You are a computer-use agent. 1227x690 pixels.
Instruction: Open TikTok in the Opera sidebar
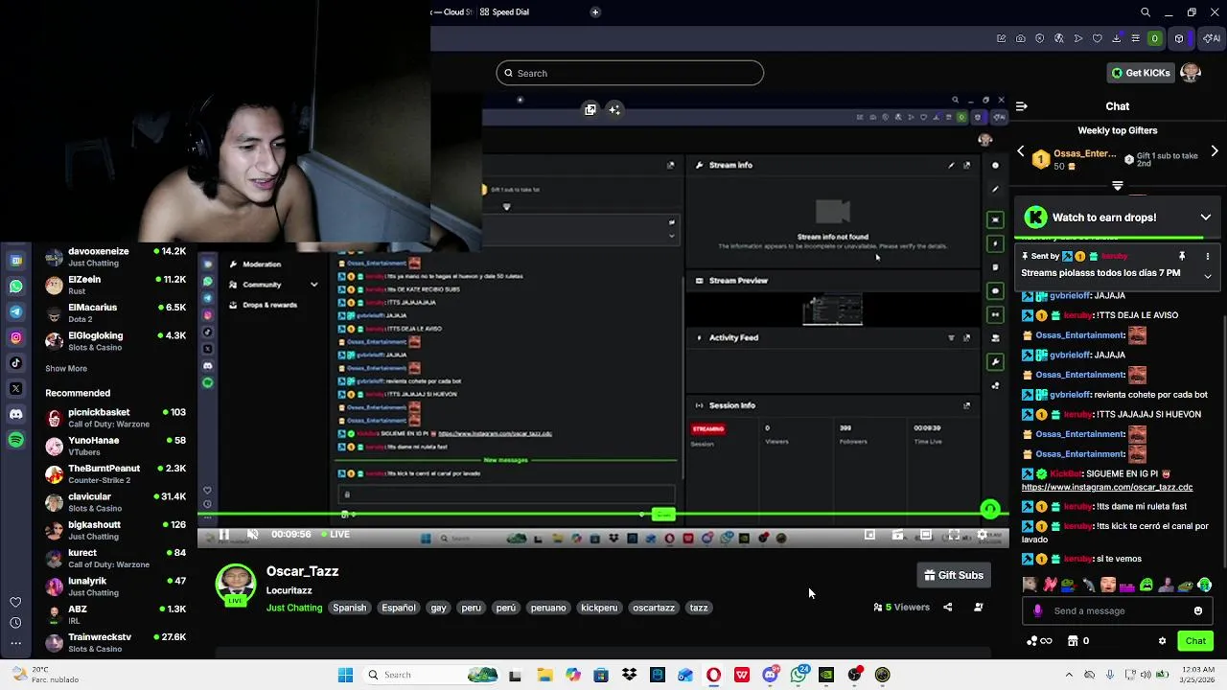(16, 363)
